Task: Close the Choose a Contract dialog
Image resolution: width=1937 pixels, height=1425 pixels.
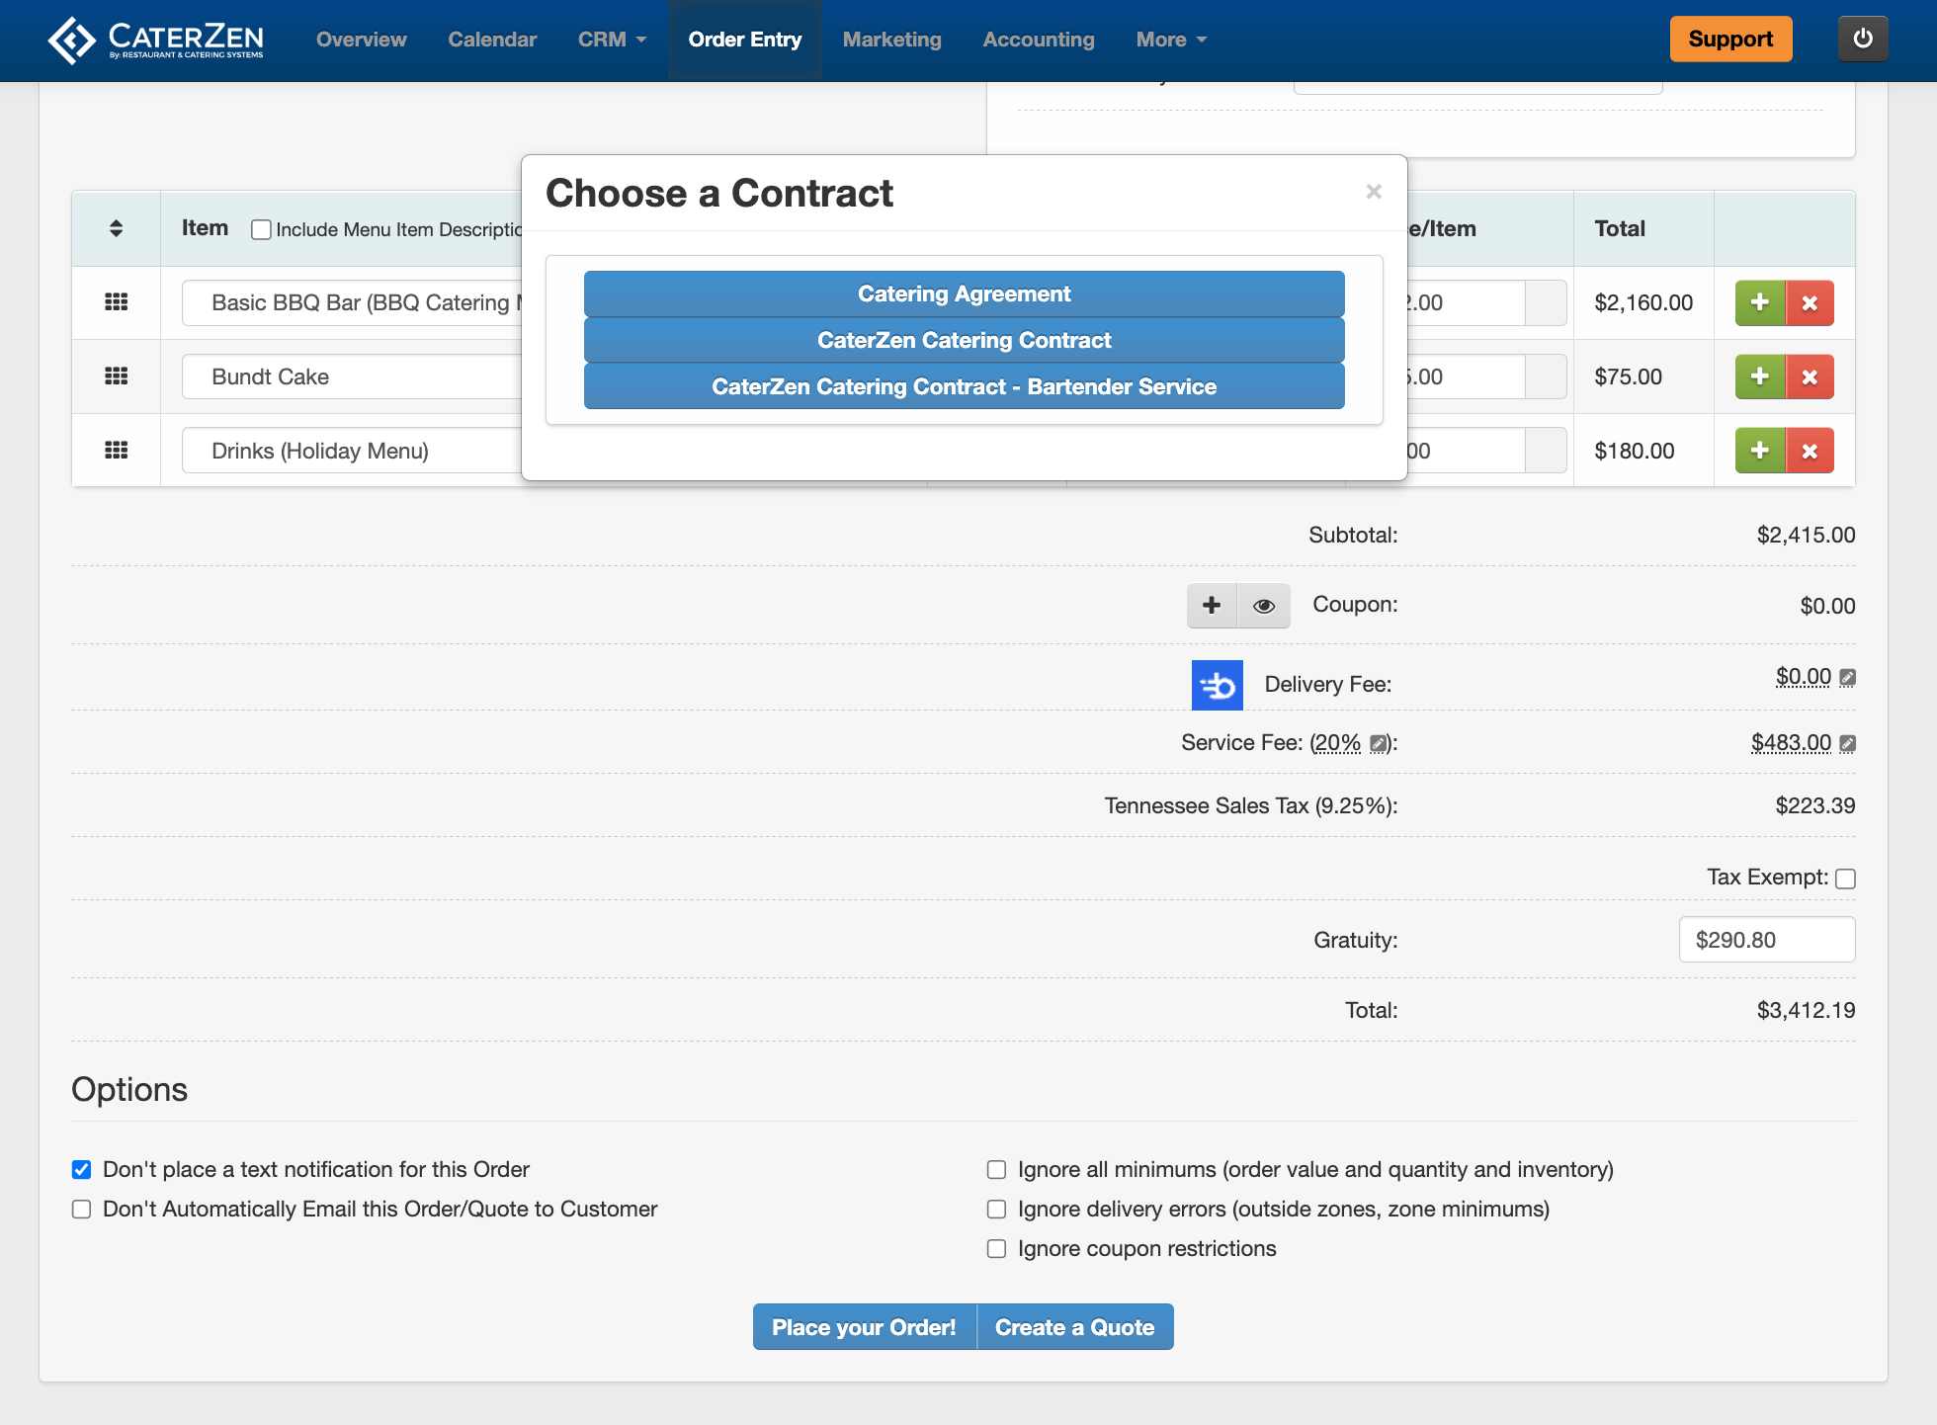Action: pos(1373,192)
